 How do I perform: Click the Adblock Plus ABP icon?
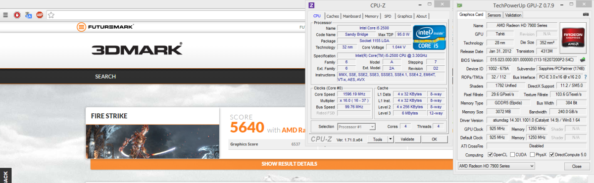40,15
